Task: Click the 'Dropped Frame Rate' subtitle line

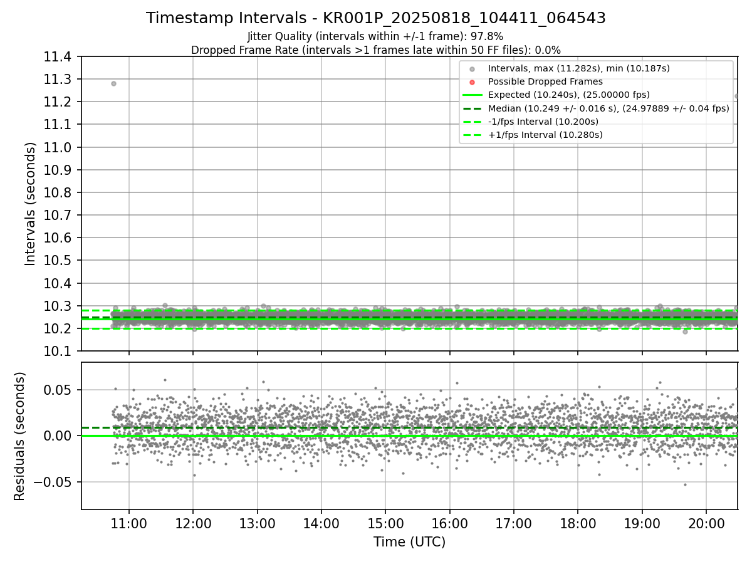Action: pos(376,50)
